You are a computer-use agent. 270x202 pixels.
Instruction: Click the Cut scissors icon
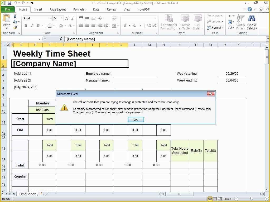pyautogui.click(x=15, y=16)
